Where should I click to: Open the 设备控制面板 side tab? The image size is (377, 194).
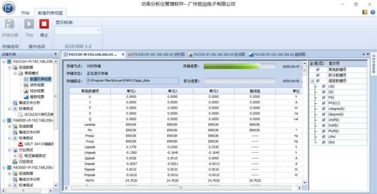[x=374, y=64]
